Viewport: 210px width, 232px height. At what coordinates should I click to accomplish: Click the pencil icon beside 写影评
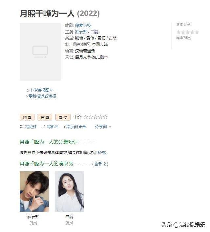point(43,127)
